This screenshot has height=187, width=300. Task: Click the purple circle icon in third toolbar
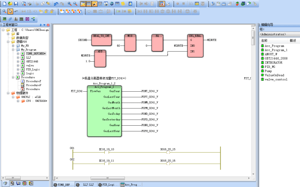pyautogui.click(x=27, y=19)
